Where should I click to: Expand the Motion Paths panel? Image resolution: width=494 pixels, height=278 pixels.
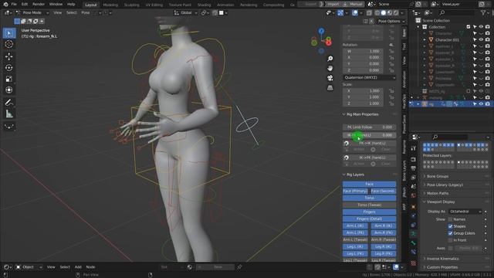[x=438, y=193]
